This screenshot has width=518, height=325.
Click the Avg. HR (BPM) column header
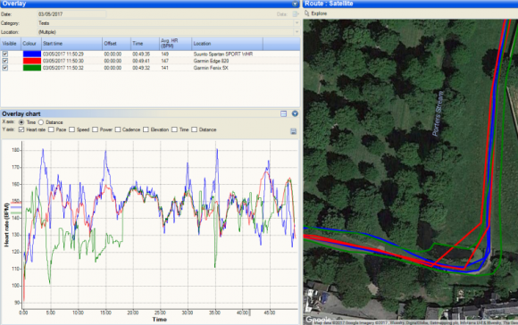(x=175, y=44)
